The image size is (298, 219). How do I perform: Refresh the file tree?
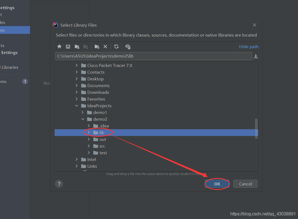click(116, 46)
